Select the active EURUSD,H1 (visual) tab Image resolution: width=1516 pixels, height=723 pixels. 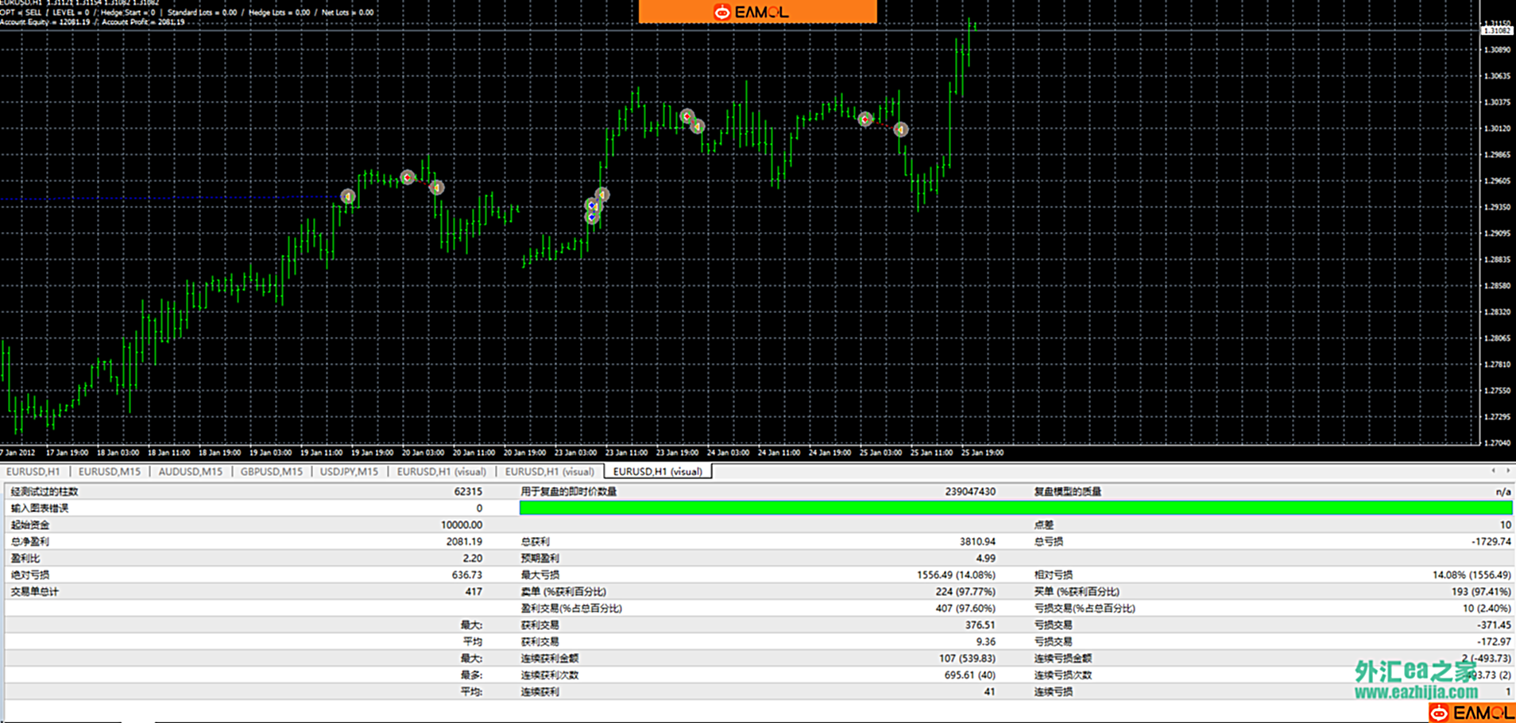point(657,471)
